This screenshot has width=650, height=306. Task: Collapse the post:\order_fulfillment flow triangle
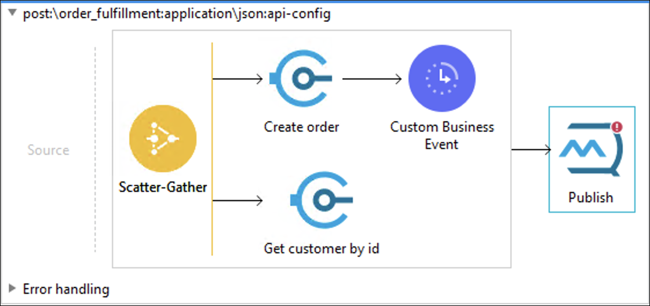pyautogui.click(x=13, y=14)
